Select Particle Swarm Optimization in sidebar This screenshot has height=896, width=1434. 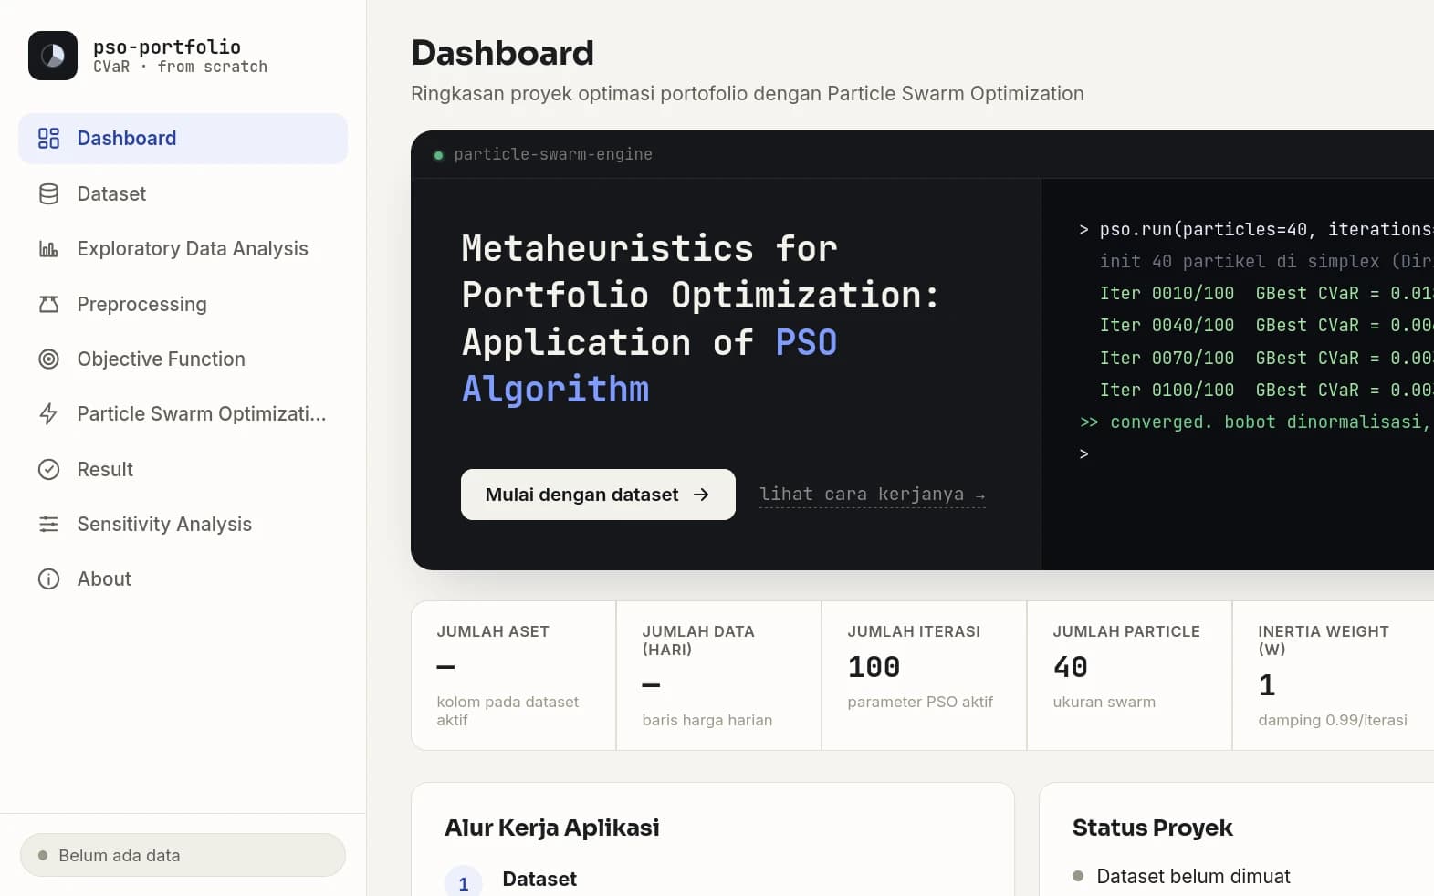click(183, 414)
